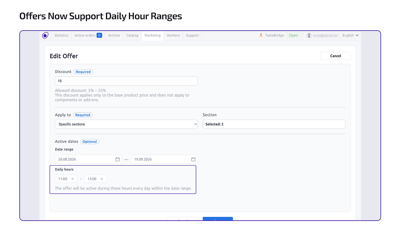Click the Required badge beside Apply to
The width and height of the screenshot is (401, 230).
pyautogui.click(x=83, y=115)
